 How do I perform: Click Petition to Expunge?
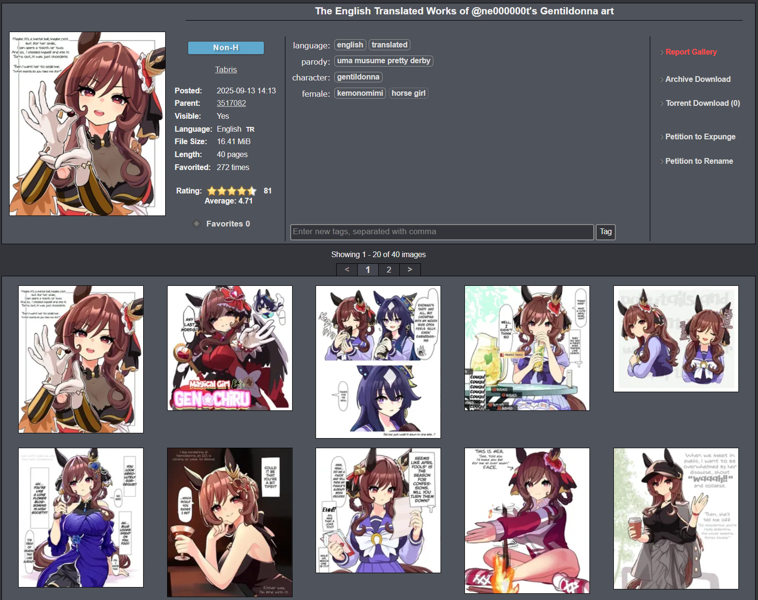pyautogui.click(x=700, y=136)
